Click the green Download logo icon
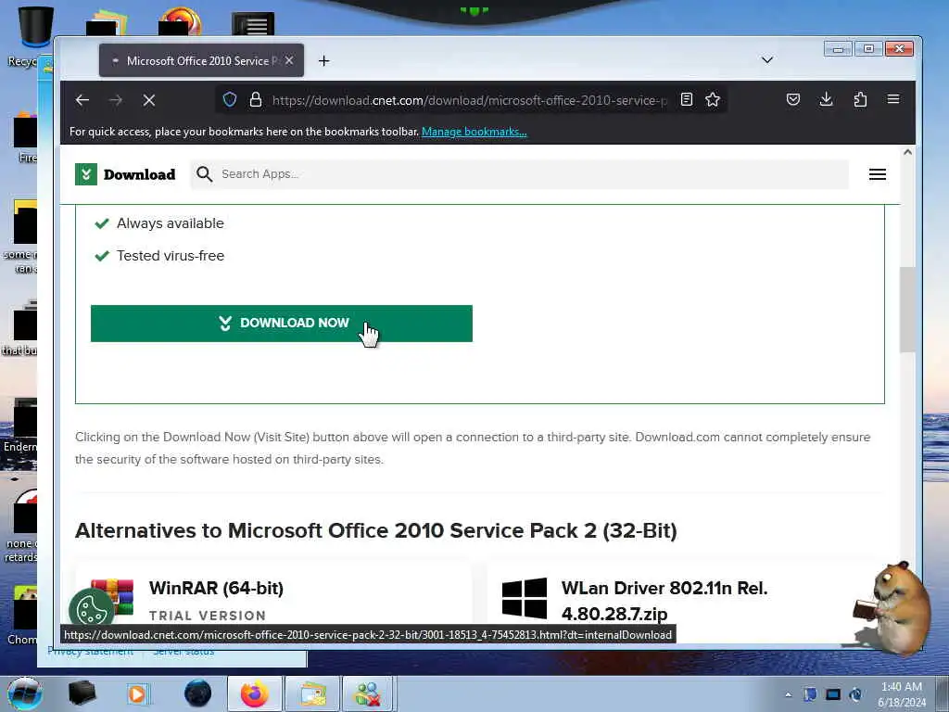 click(86, 174)
